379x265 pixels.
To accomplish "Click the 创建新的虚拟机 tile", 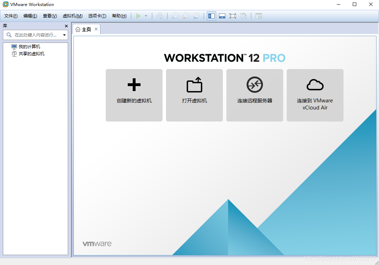I will tap(134, 95).
